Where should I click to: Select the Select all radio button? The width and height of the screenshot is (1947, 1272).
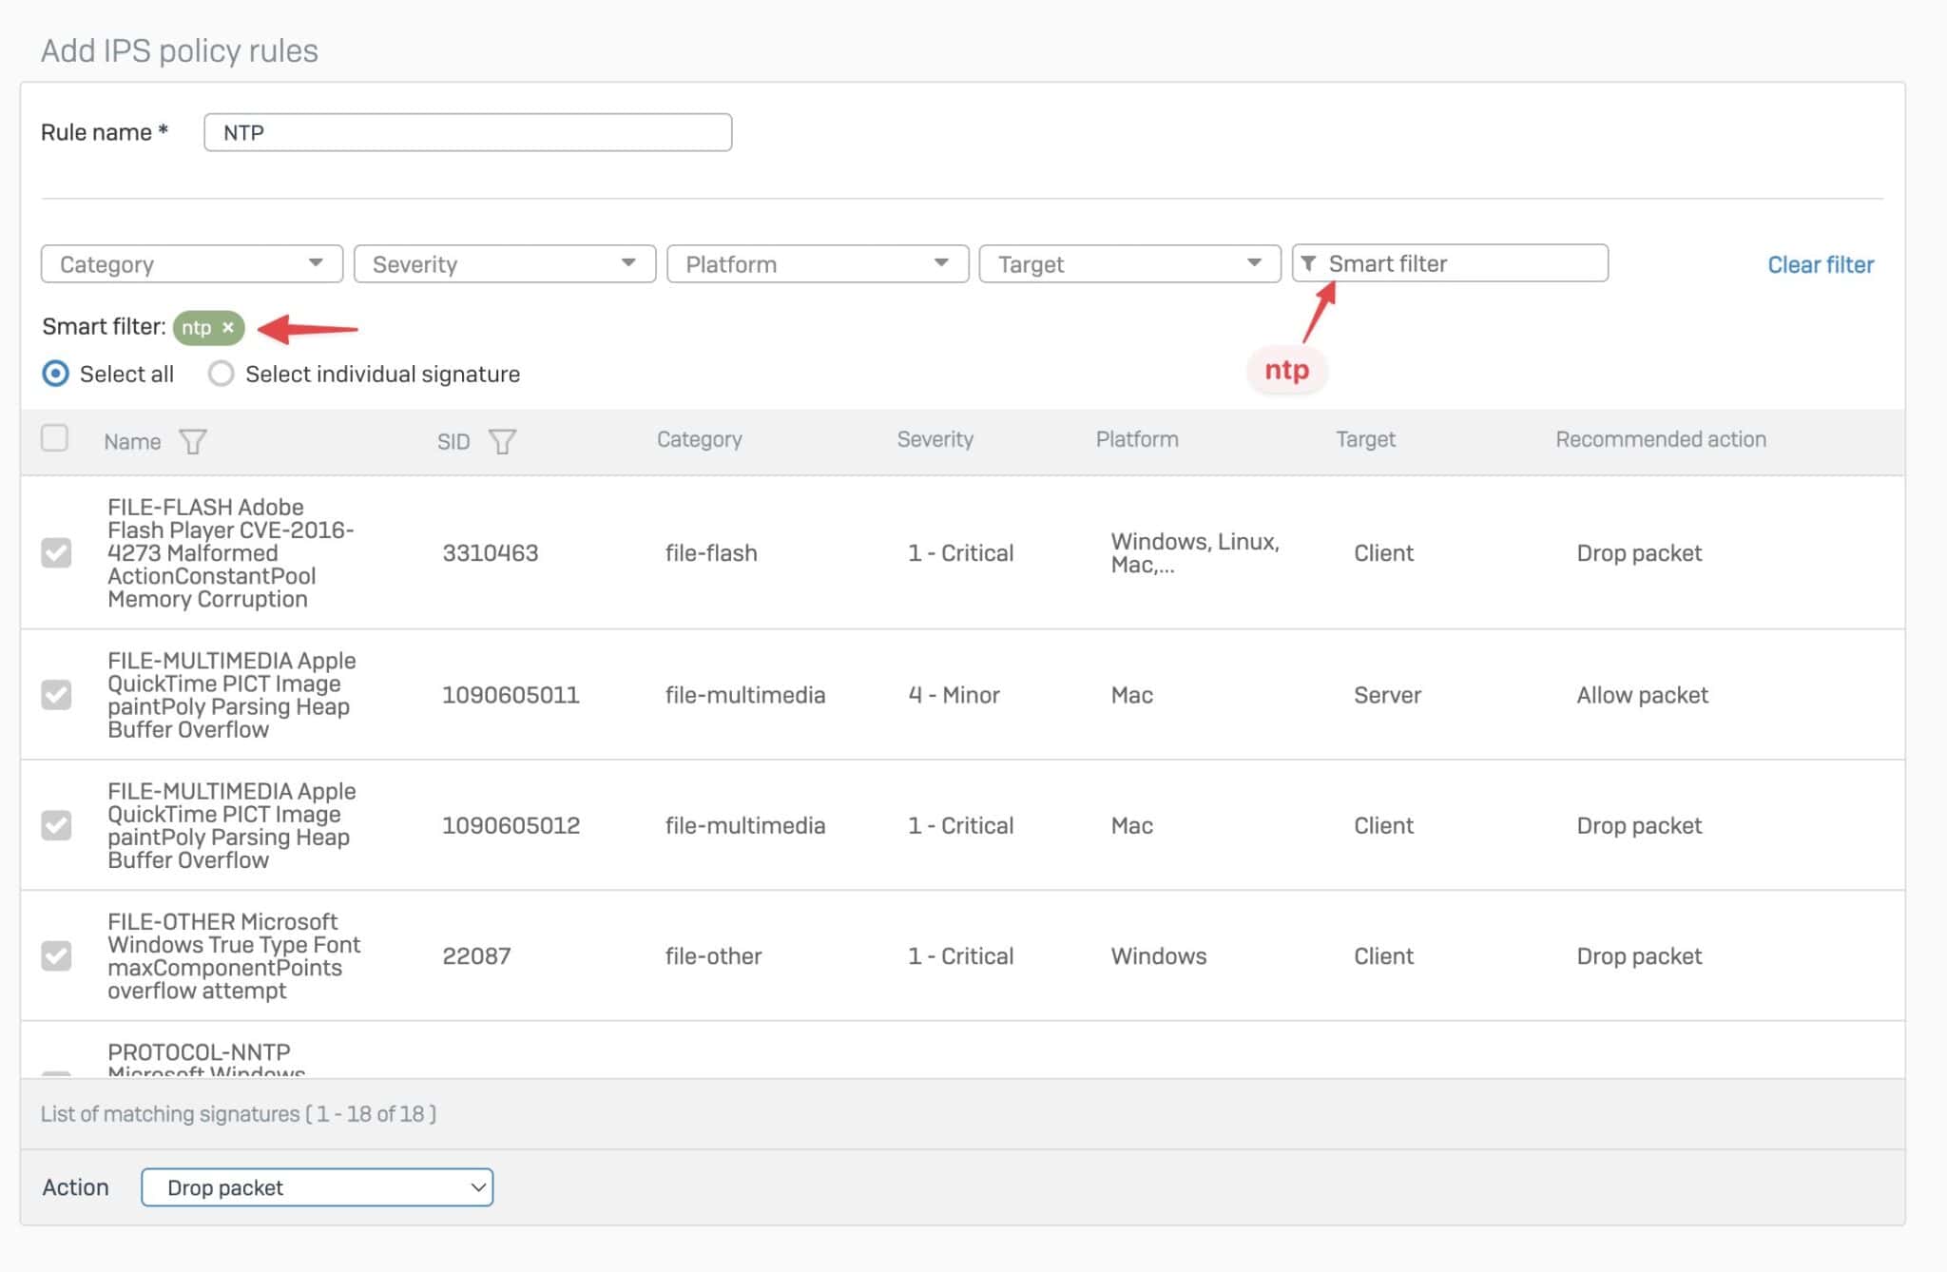56,374
